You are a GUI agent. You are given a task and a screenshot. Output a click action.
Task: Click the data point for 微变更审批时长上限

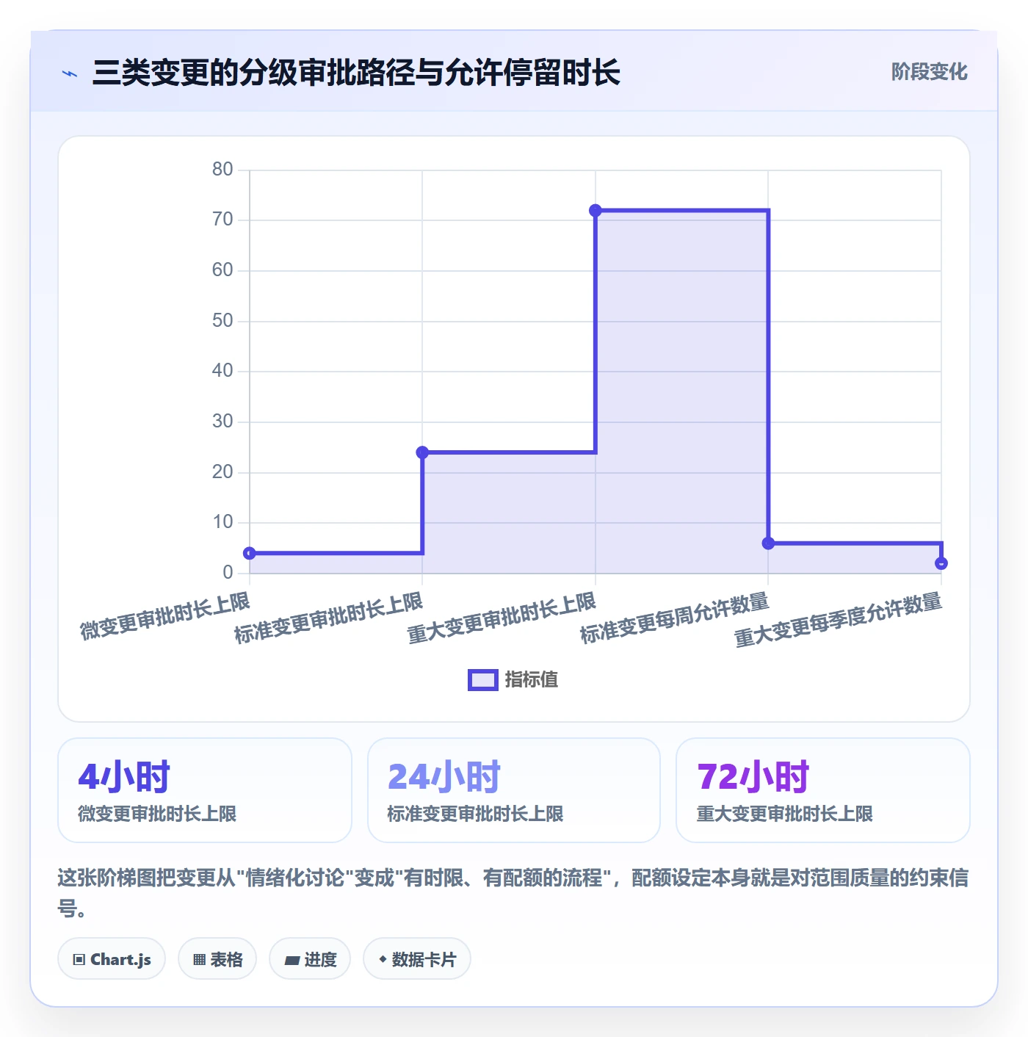pyautogui.click(x=250, y=553)
